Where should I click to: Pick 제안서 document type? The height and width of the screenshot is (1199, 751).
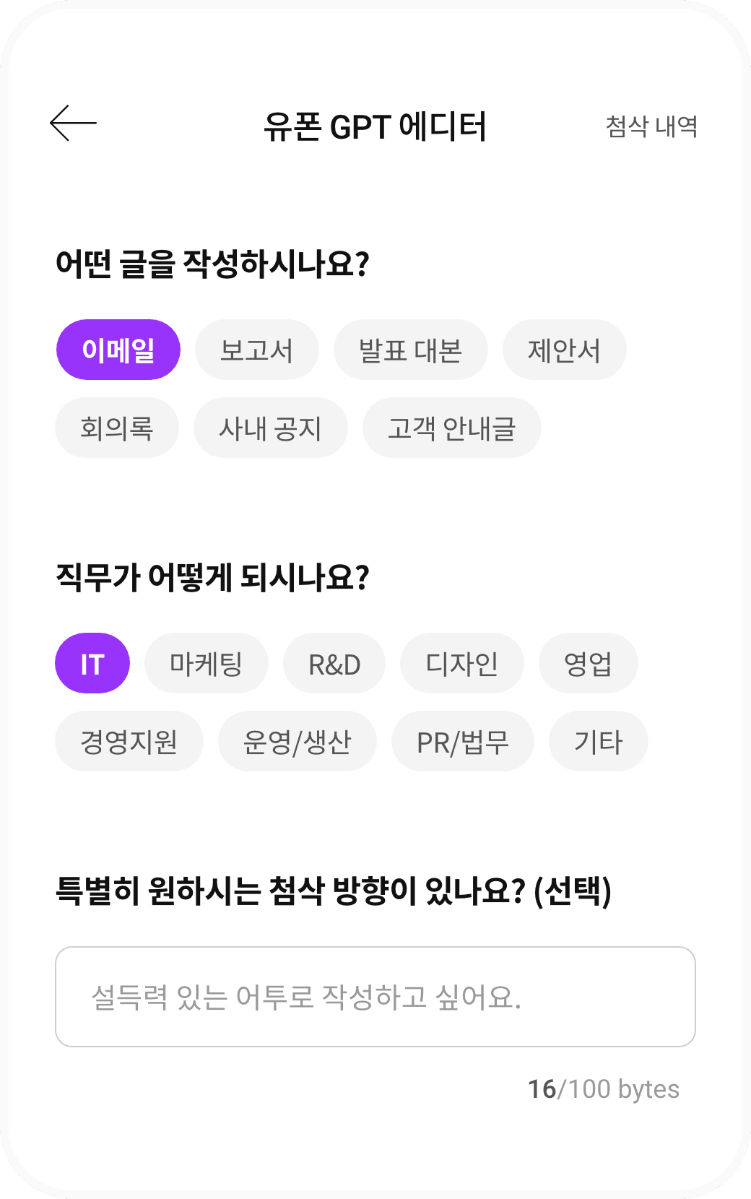[564, 350]
